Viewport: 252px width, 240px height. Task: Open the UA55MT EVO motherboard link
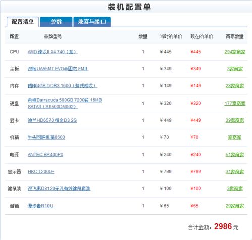[x=58, y=69]
